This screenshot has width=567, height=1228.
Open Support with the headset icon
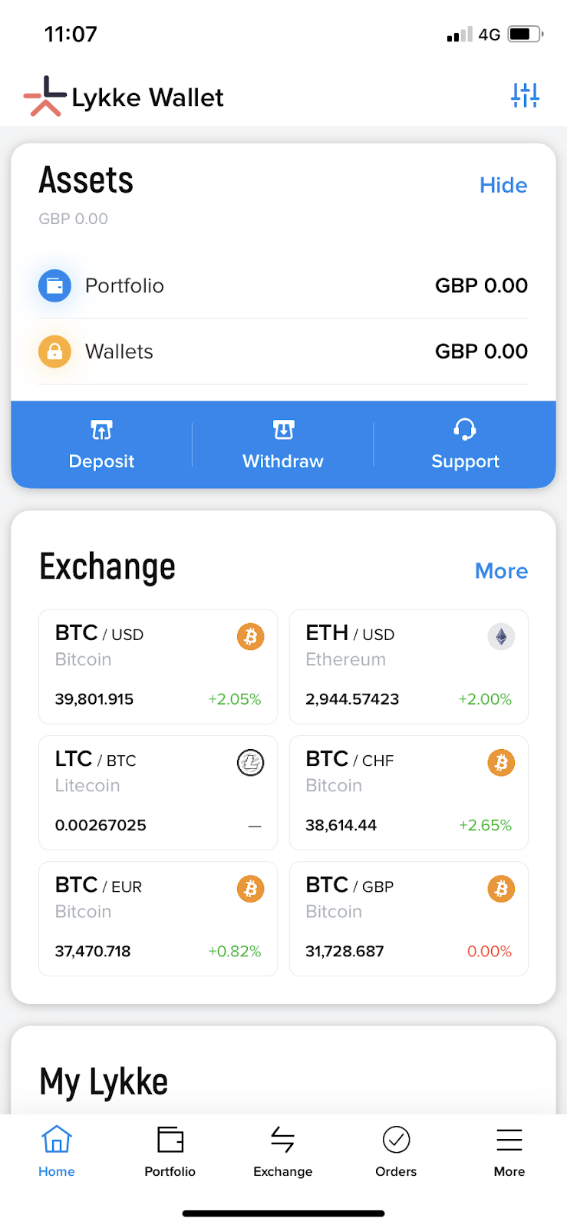pos(465,444)
